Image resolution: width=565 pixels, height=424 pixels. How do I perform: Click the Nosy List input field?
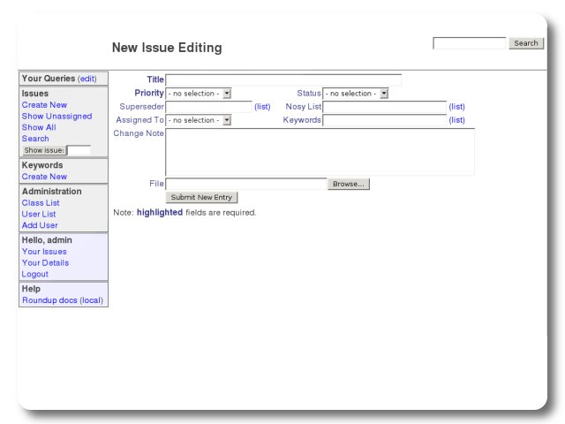click(385, 107)
